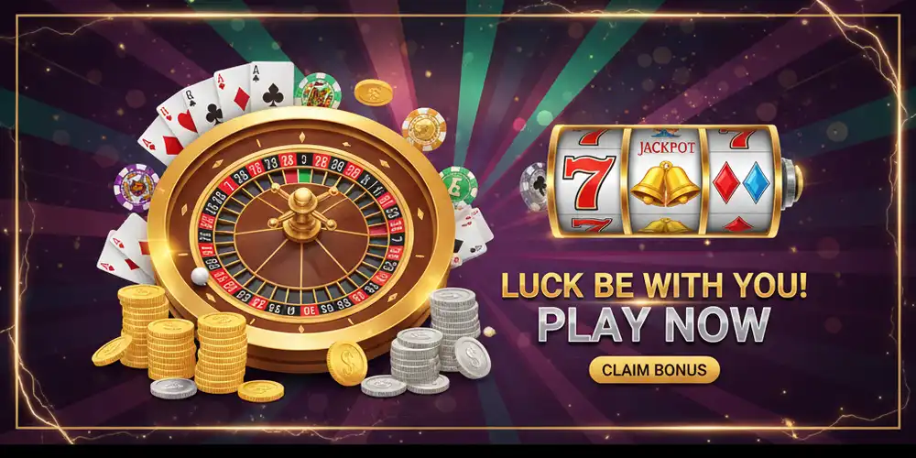
Task: Click the Jackpot label on slot machine
Action: pos(666,147)
